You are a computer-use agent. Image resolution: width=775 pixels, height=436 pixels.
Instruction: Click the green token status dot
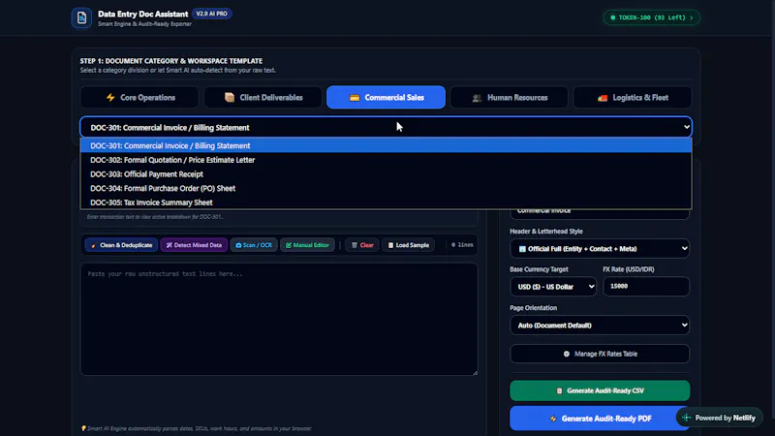coord(613,17)
